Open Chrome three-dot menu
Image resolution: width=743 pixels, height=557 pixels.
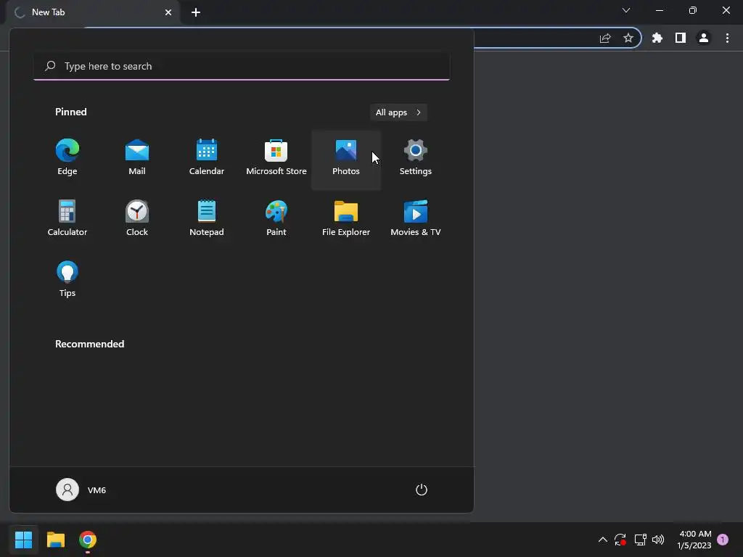[727, 38]
